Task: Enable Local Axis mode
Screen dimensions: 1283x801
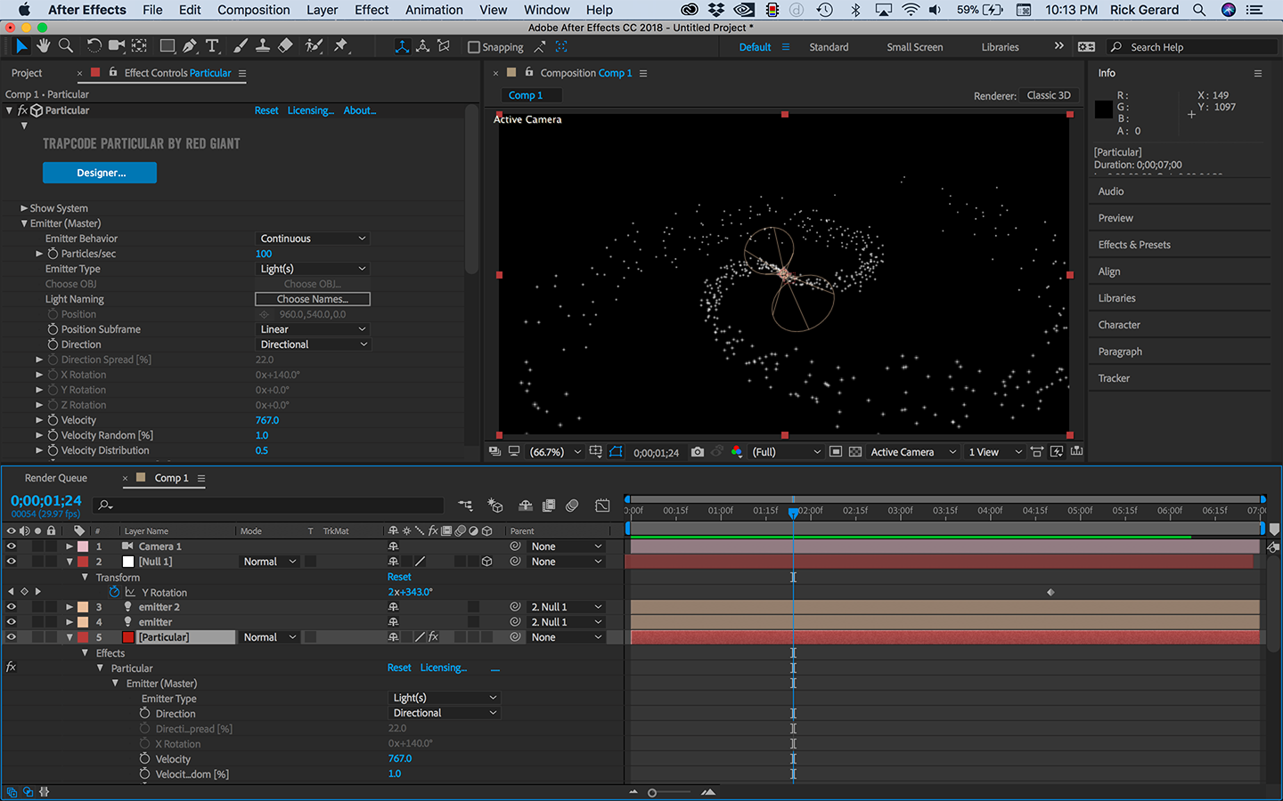Action: click(x=402, y=46)
